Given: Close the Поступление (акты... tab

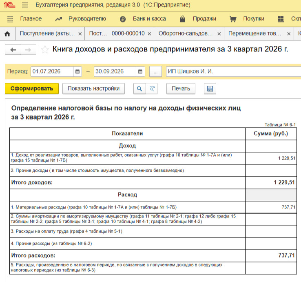Looking at the screenshot, I should (80, 34).
